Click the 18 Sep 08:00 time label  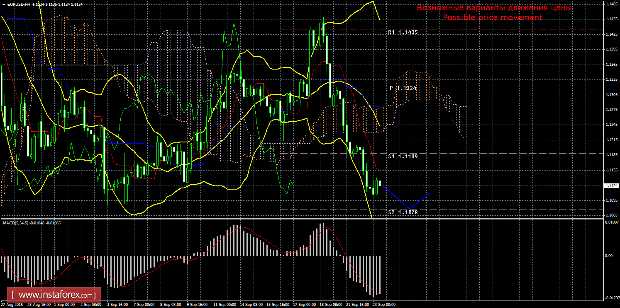[331, 305]
